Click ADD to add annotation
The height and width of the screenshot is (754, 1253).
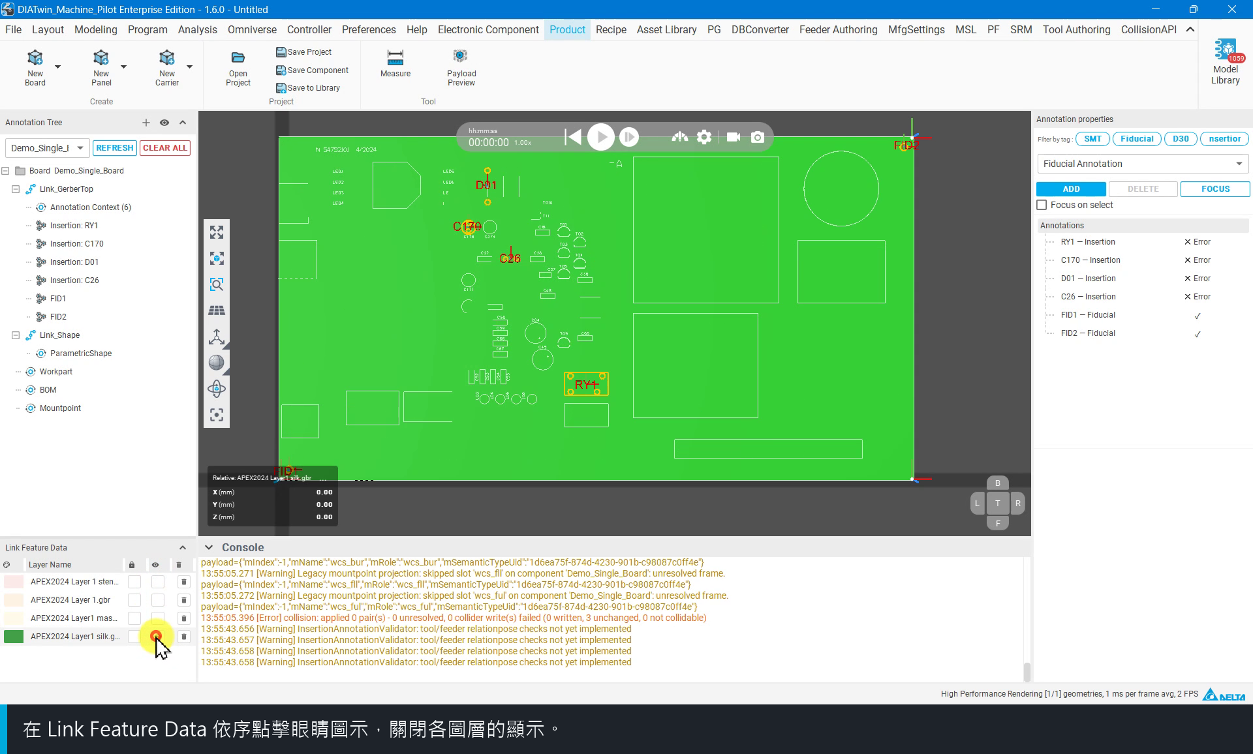click(1072, 189)
